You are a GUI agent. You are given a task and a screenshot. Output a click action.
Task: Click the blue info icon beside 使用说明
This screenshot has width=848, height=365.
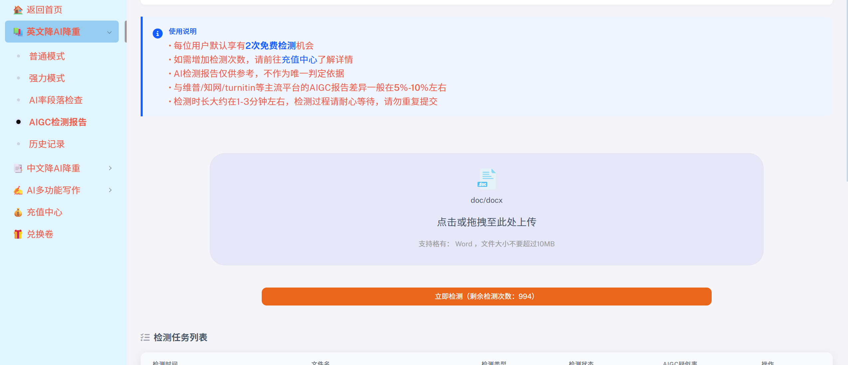[x=158, y=34]
